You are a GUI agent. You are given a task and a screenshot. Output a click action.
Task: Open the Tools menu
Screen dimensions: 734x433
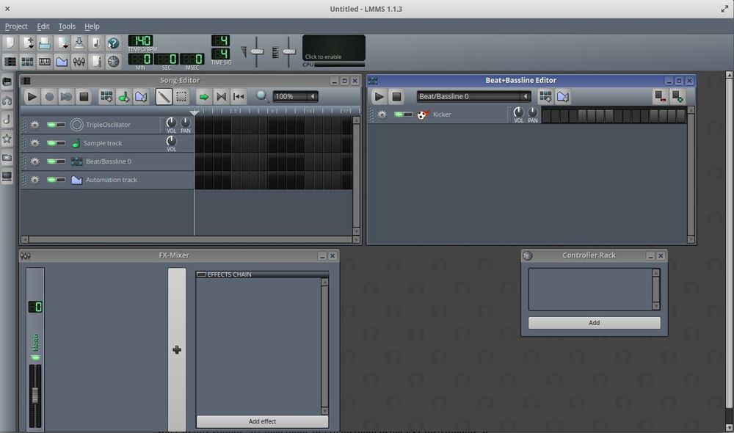click(67, 26)
